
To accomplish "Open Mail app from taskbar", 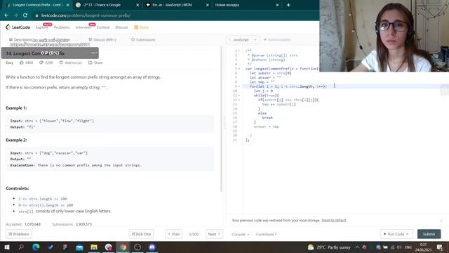I will tap(79, 247).
